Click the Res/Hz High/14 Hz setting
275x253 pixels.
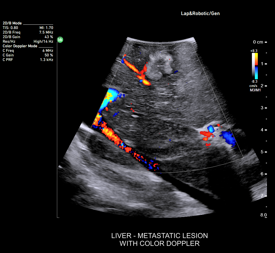point(43,41)
